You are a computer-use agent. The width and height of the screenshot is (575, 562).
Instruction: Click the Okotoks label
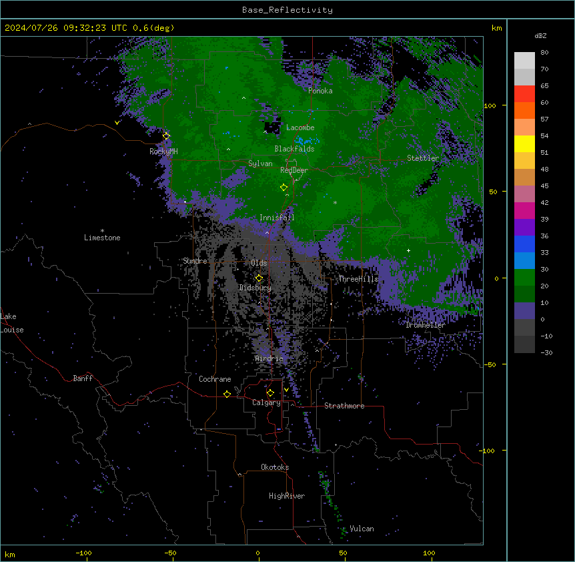275,467
